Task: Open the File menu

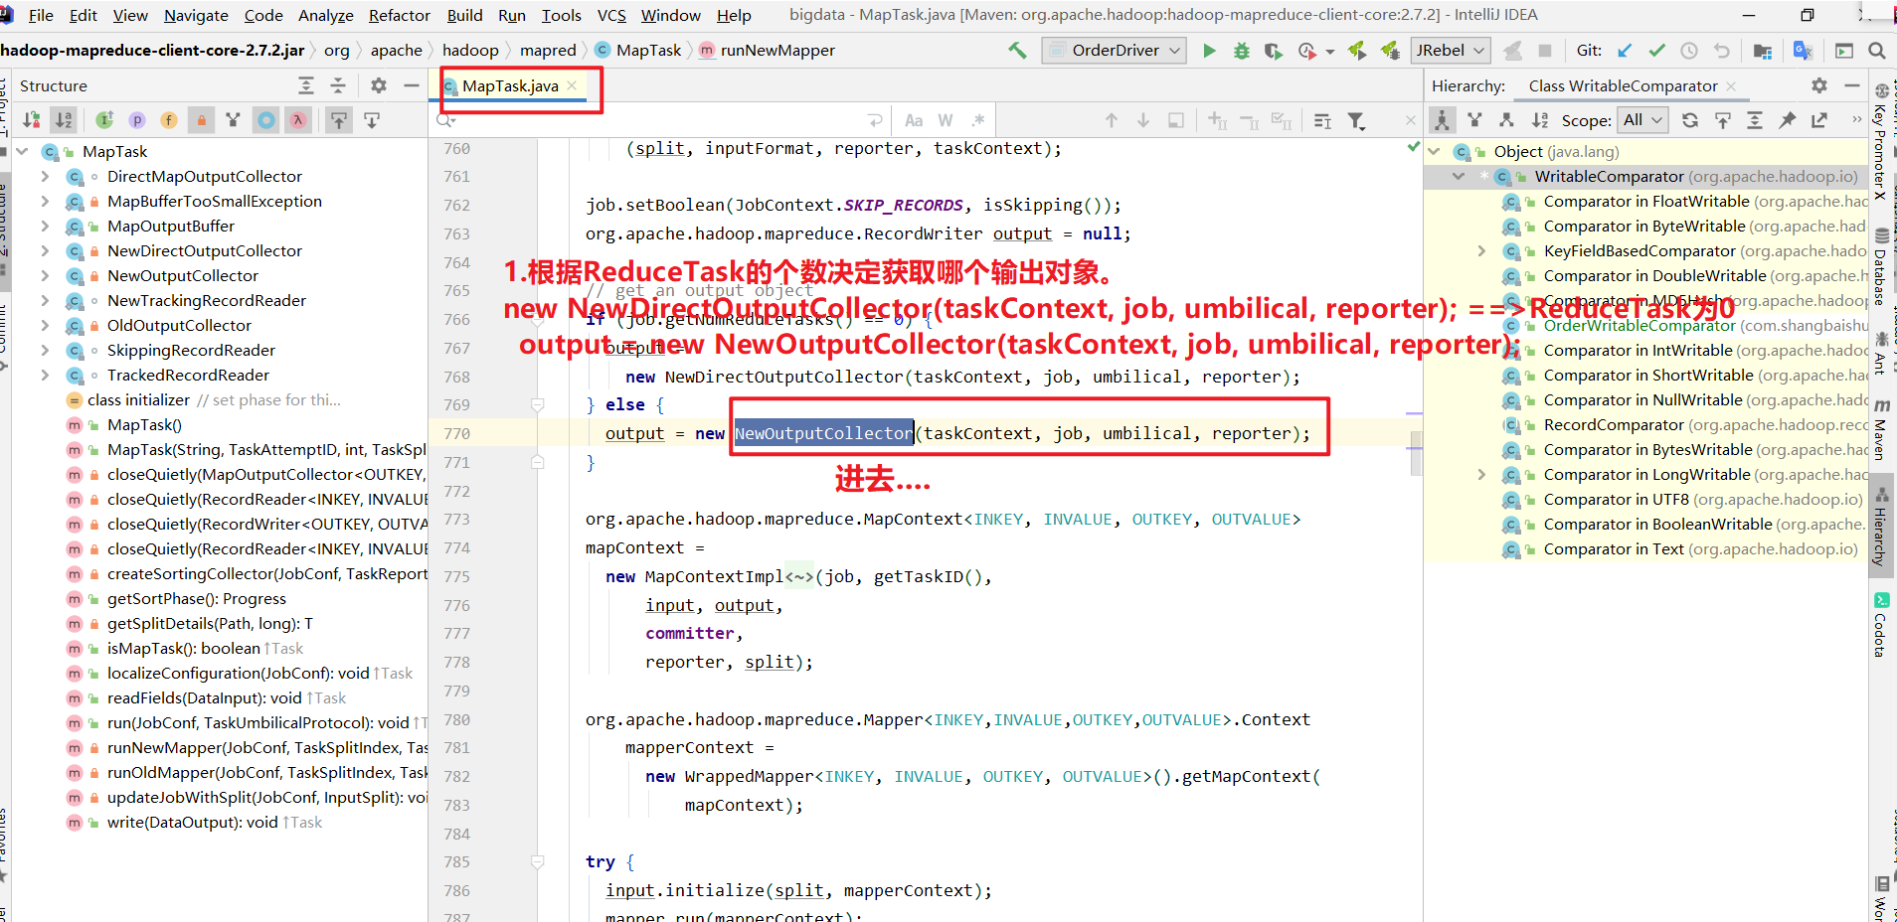Action: pos(41,15)
